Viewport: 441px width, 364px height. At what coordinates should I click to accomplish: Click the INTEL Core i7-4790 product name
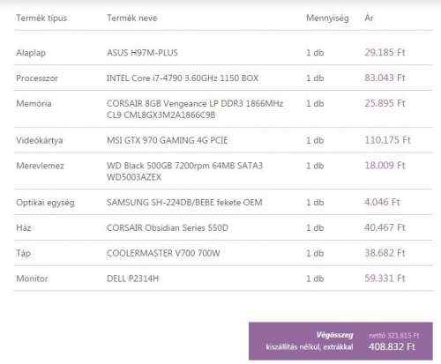tap(183, 78)
